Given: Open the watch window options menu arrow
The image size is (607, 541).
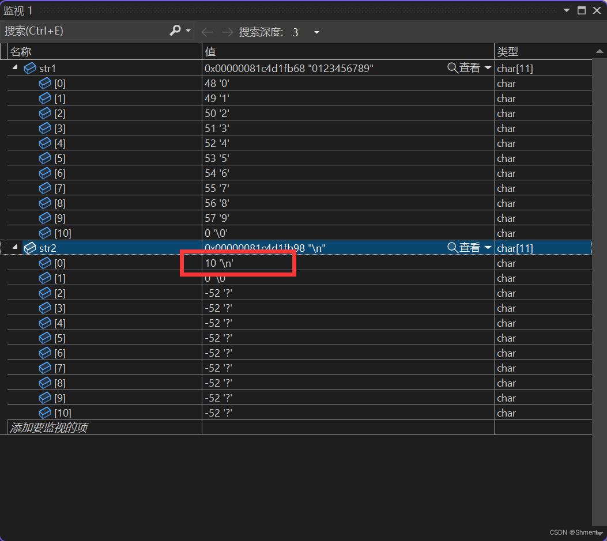Looking at the screenshot, I should click(566, 10).
